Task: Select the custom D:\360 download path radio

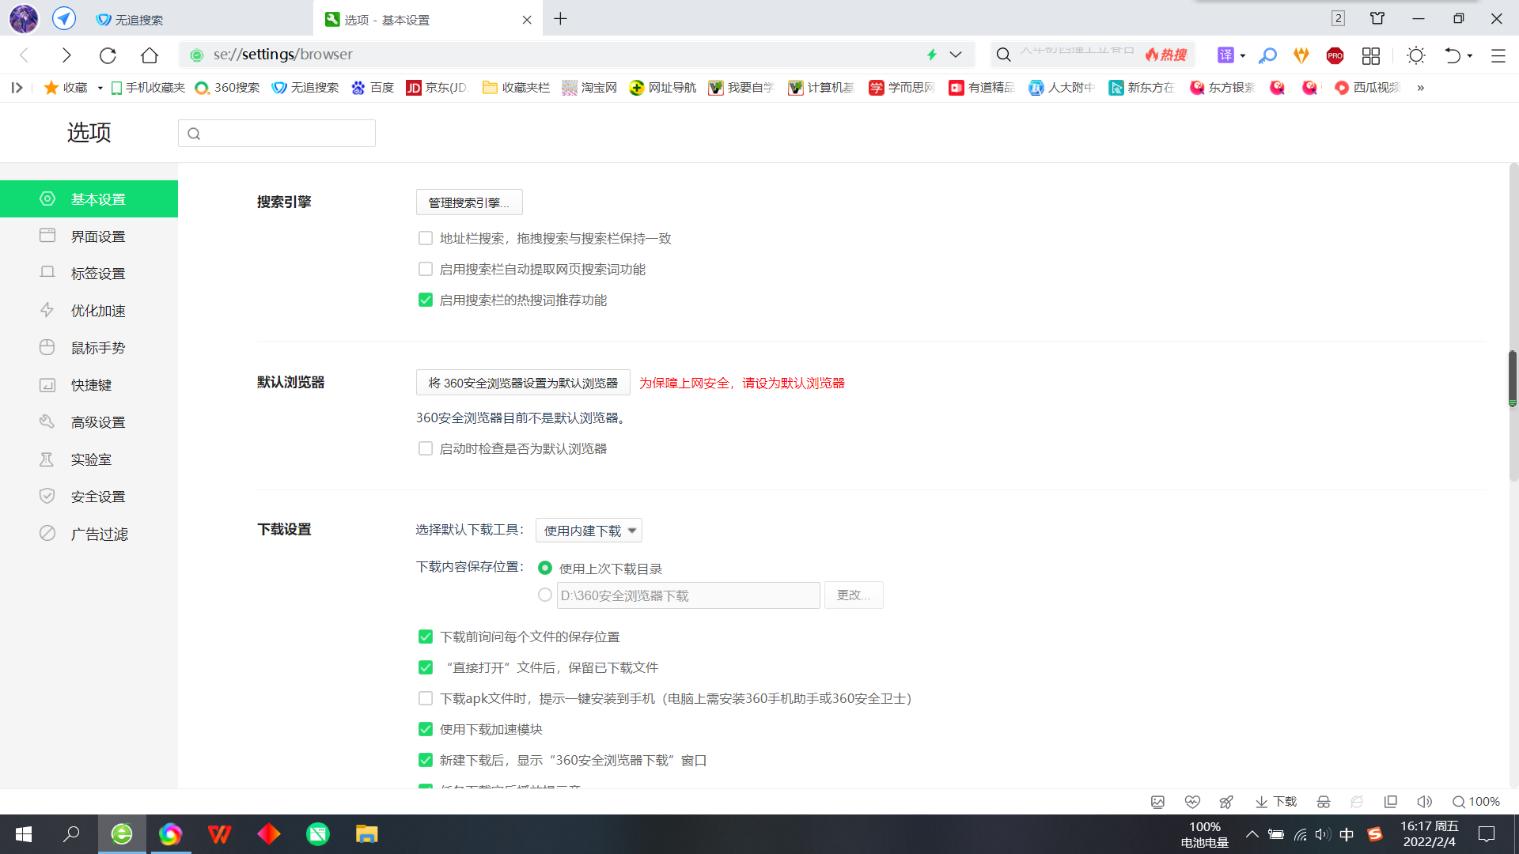Action: 545,595
